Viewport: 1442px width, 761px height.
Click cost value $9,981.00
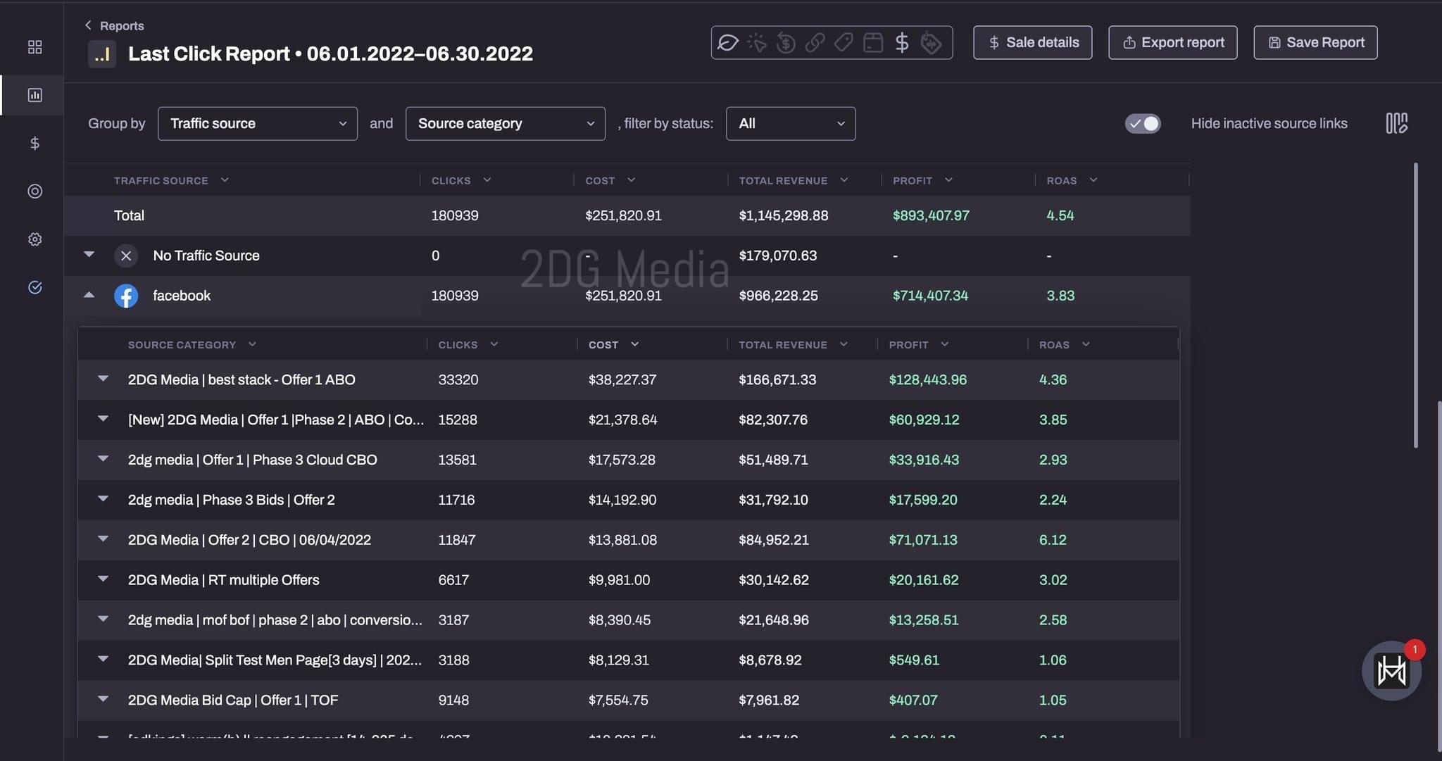coord(619,580)
